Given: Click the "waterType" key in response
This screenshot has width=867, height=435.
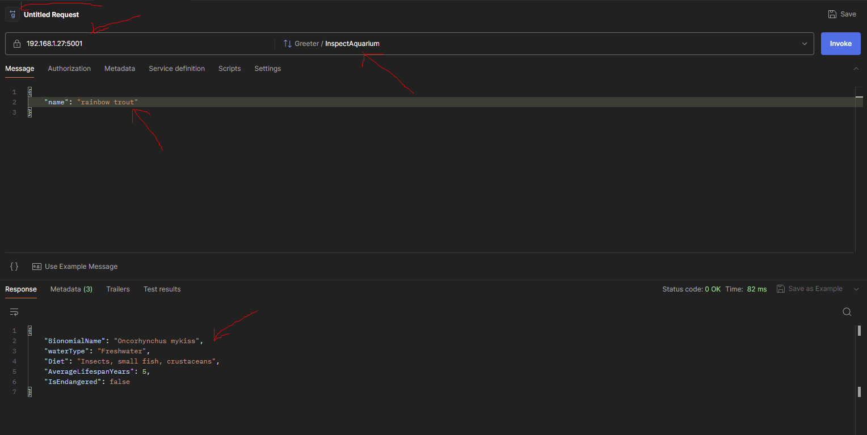Looking at the screenshot, I should pyautogui.click(x=67, y=351).
